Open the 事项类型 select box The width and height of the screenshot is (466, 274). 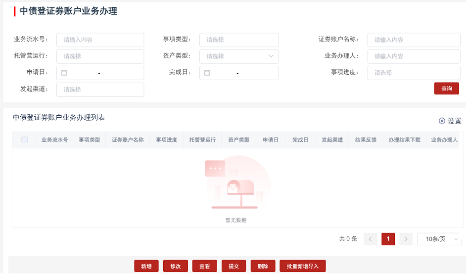[x=239, y=40]
